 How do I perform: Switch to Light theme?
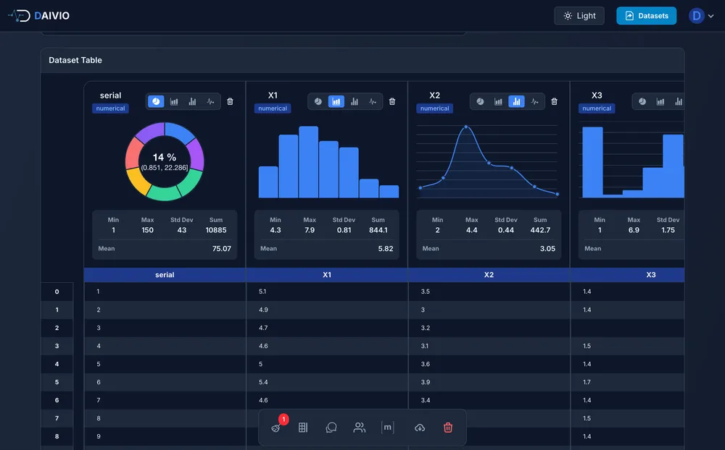pyautogui.click(x=579, y=15)
